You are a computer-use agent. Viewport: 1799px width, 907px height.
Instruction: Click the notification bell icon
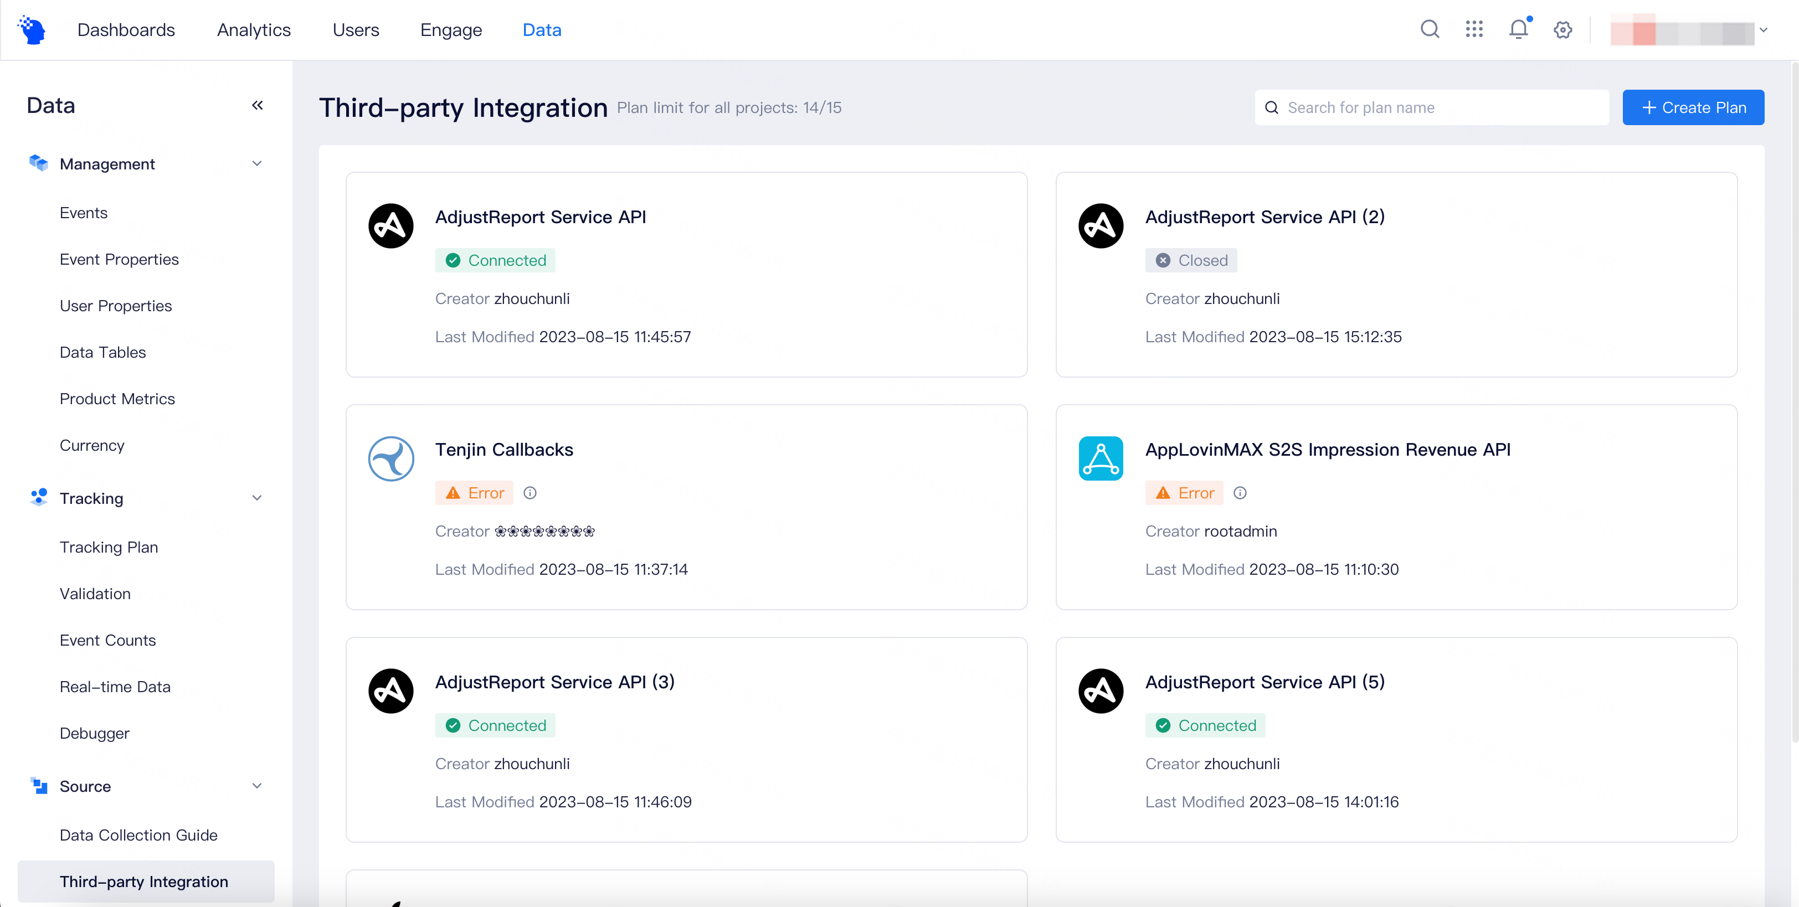pos(1518,29)
